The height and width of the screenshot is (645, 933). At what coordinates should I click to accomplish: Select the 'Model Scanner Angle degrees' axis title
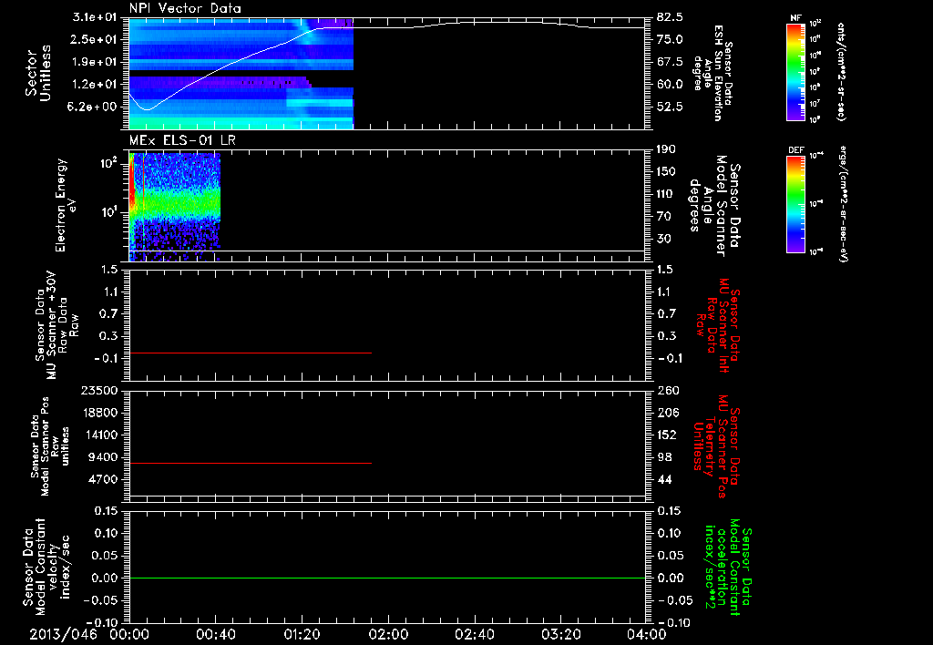(716, 206)
